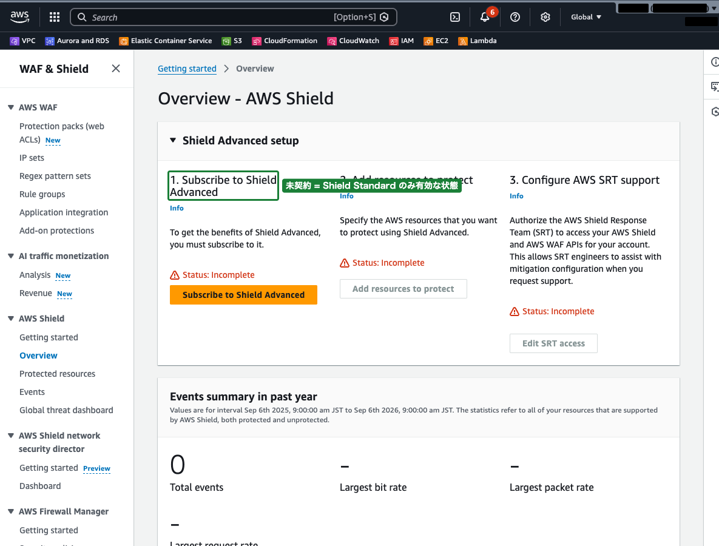Open Protection packs (web ACLs)
The width and height of the screenshot is (719, 546).
point(61,132)
